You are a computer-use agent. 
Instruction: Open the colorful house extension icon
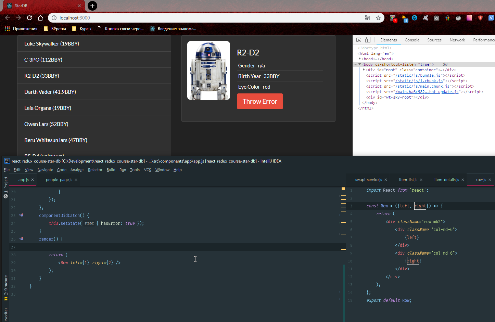447,18
